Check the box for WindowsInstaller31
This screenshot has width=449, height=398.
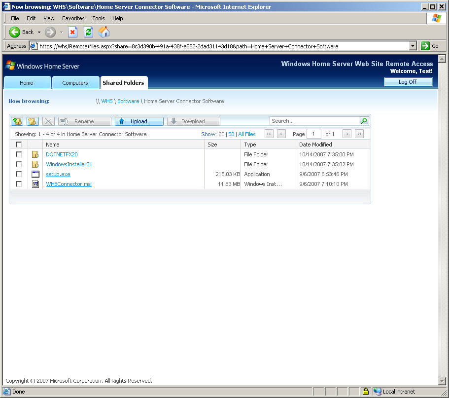click(x=19, y=164)
